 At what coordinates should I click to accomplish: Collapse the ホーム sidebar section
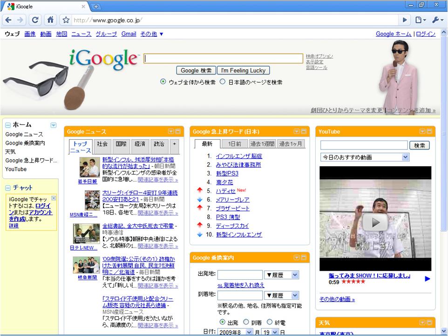point(8,125)
